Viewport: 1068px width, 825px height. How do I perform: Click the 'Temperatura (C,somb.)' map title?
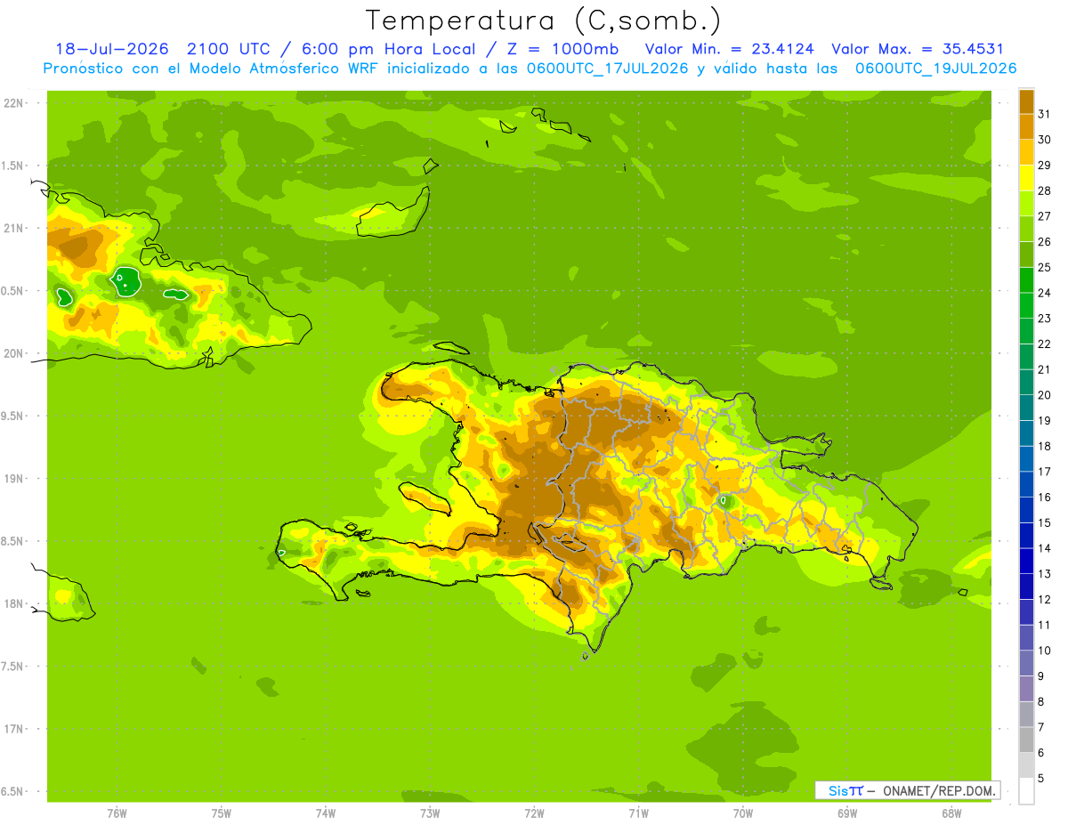point(544,20)
